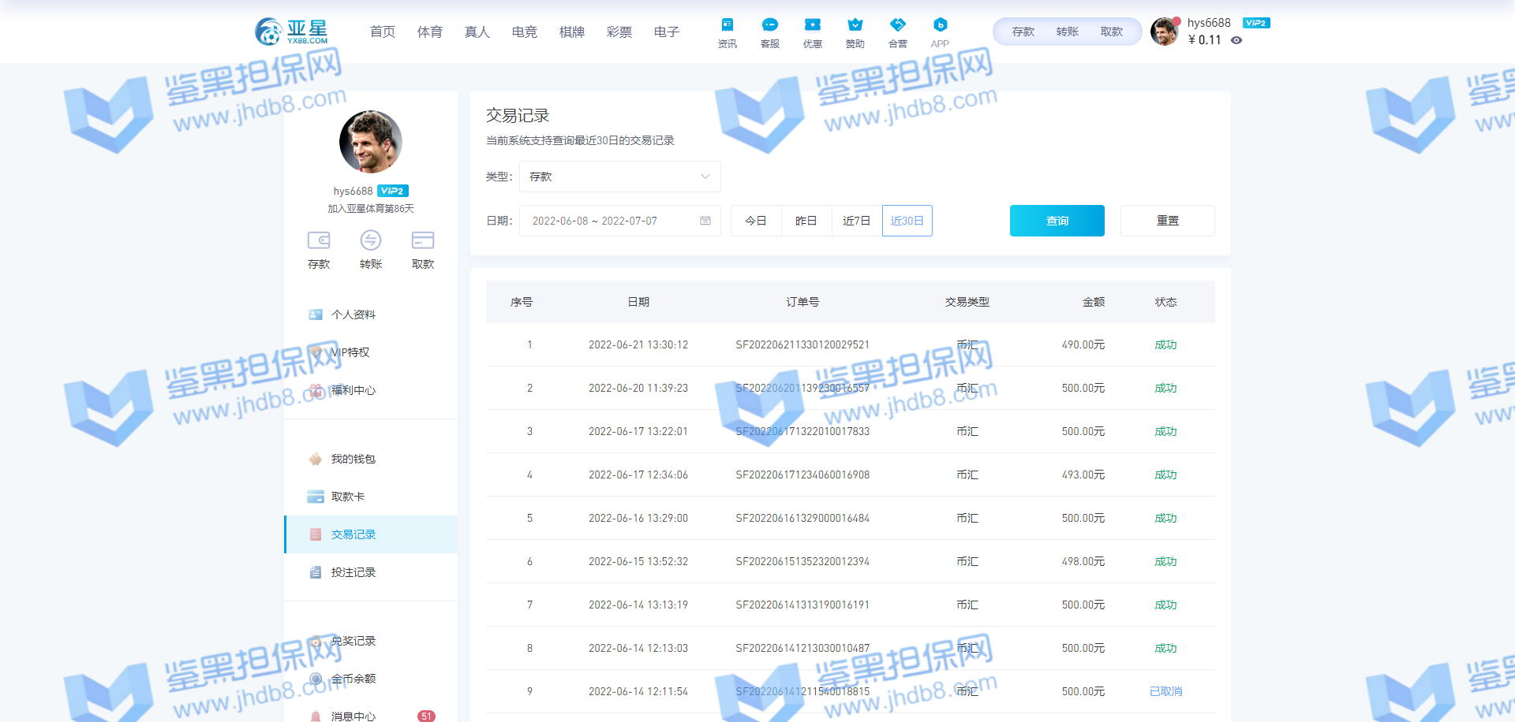This screenshot has height=722, width=1515.
Task: Expand the 类型 transaction type dropdown
Action: [619, 177]
